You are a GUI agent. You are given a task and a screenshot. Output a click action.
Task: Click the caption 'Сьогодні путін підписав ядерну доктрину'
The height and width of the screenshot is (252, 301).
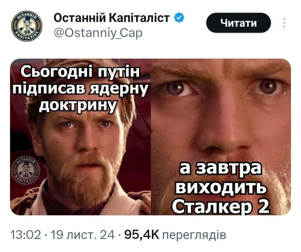pyautogui.click(x=80, y=88)
